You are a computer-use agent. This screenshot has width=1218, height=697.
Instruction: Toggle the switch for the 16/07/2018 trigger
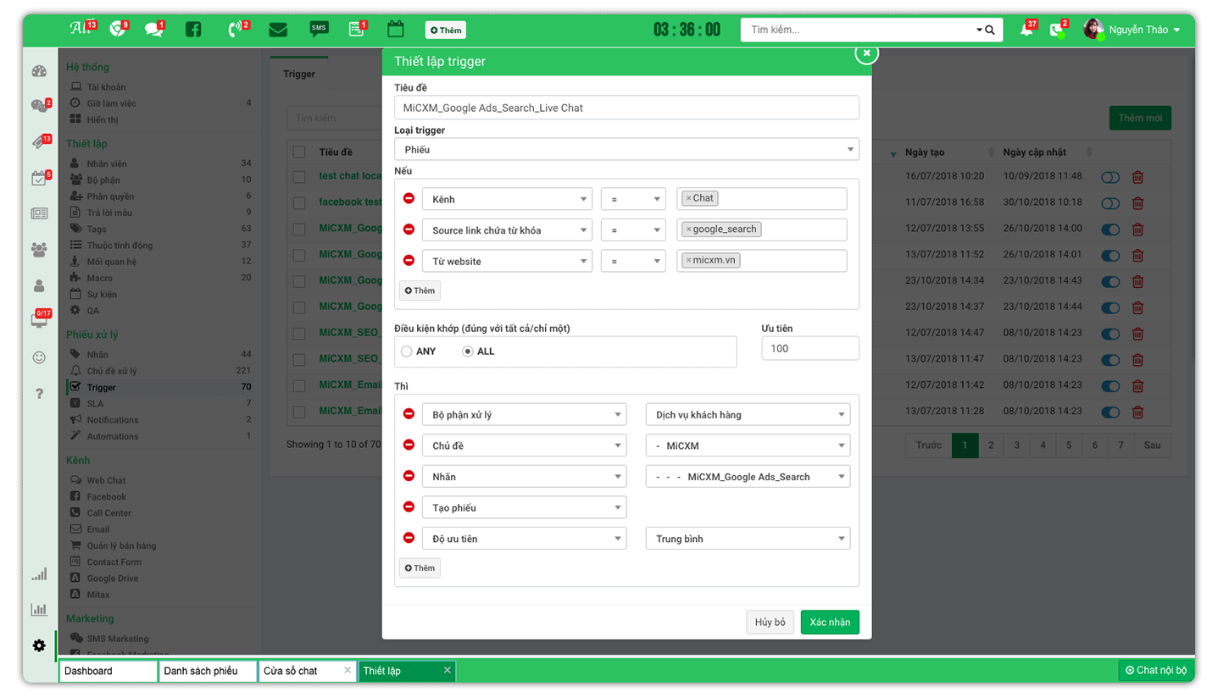pos(1110,177)
